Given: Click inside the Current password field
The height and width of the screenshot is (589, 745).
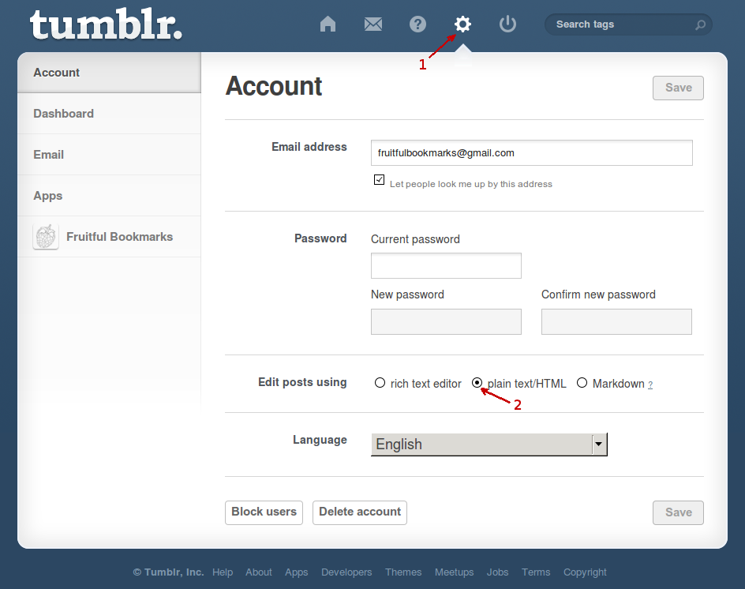Looking at the screenshot, I should 445,265.
